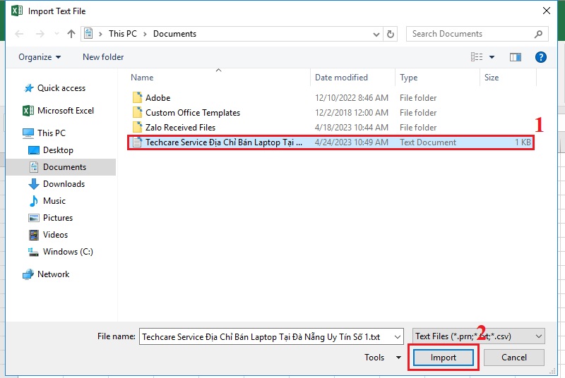
Task: Click the New folder button
Action: (x=103, y=57)
